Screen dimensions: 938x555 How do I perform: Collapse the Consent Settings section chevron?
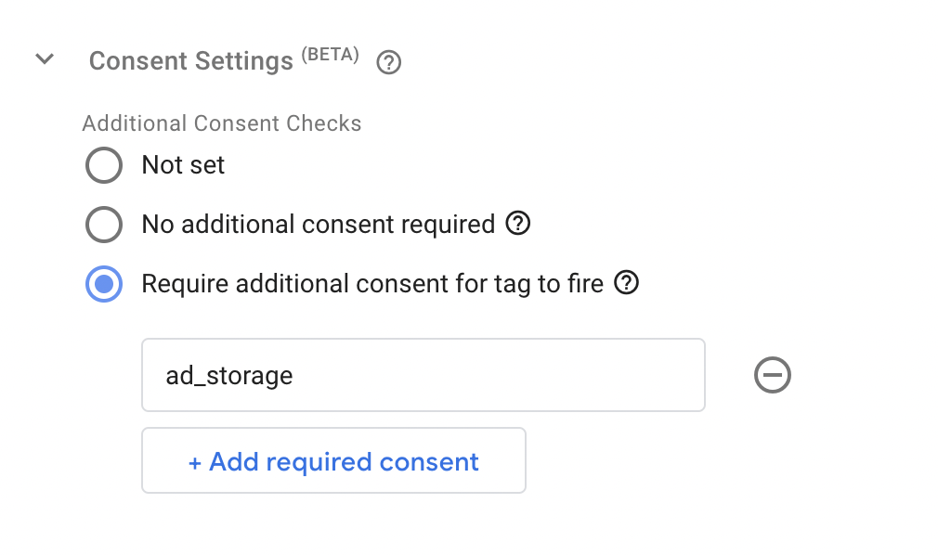click(x=45, y=58)
